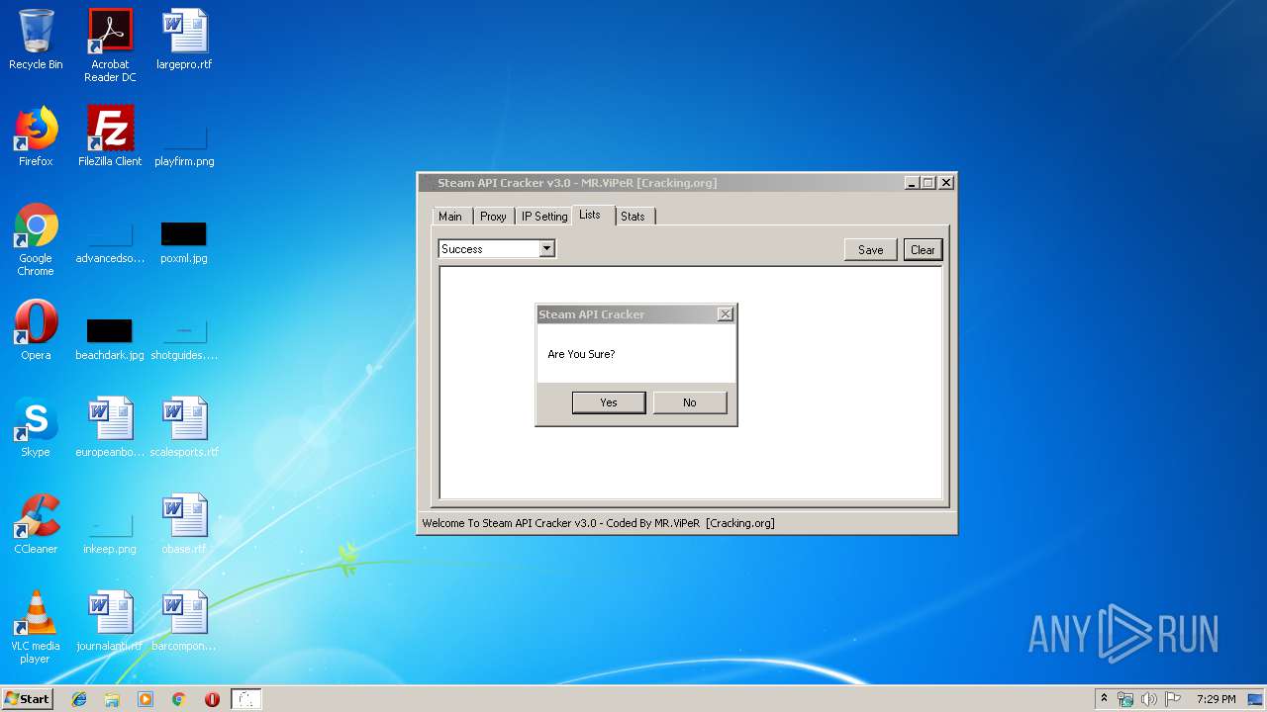
Task: Open the volume tray icon
Action: tap(1148, 699)
